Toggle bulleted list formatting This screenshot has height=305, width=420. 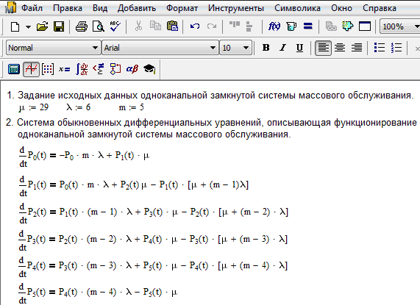pyautogui.click(x=380, y=48)
